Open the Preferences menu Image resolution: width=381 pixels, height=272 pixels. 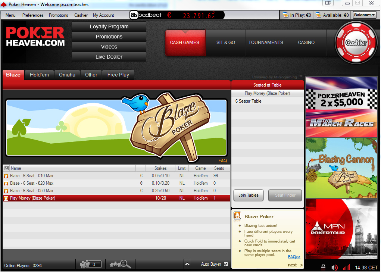tap(33, 15)
